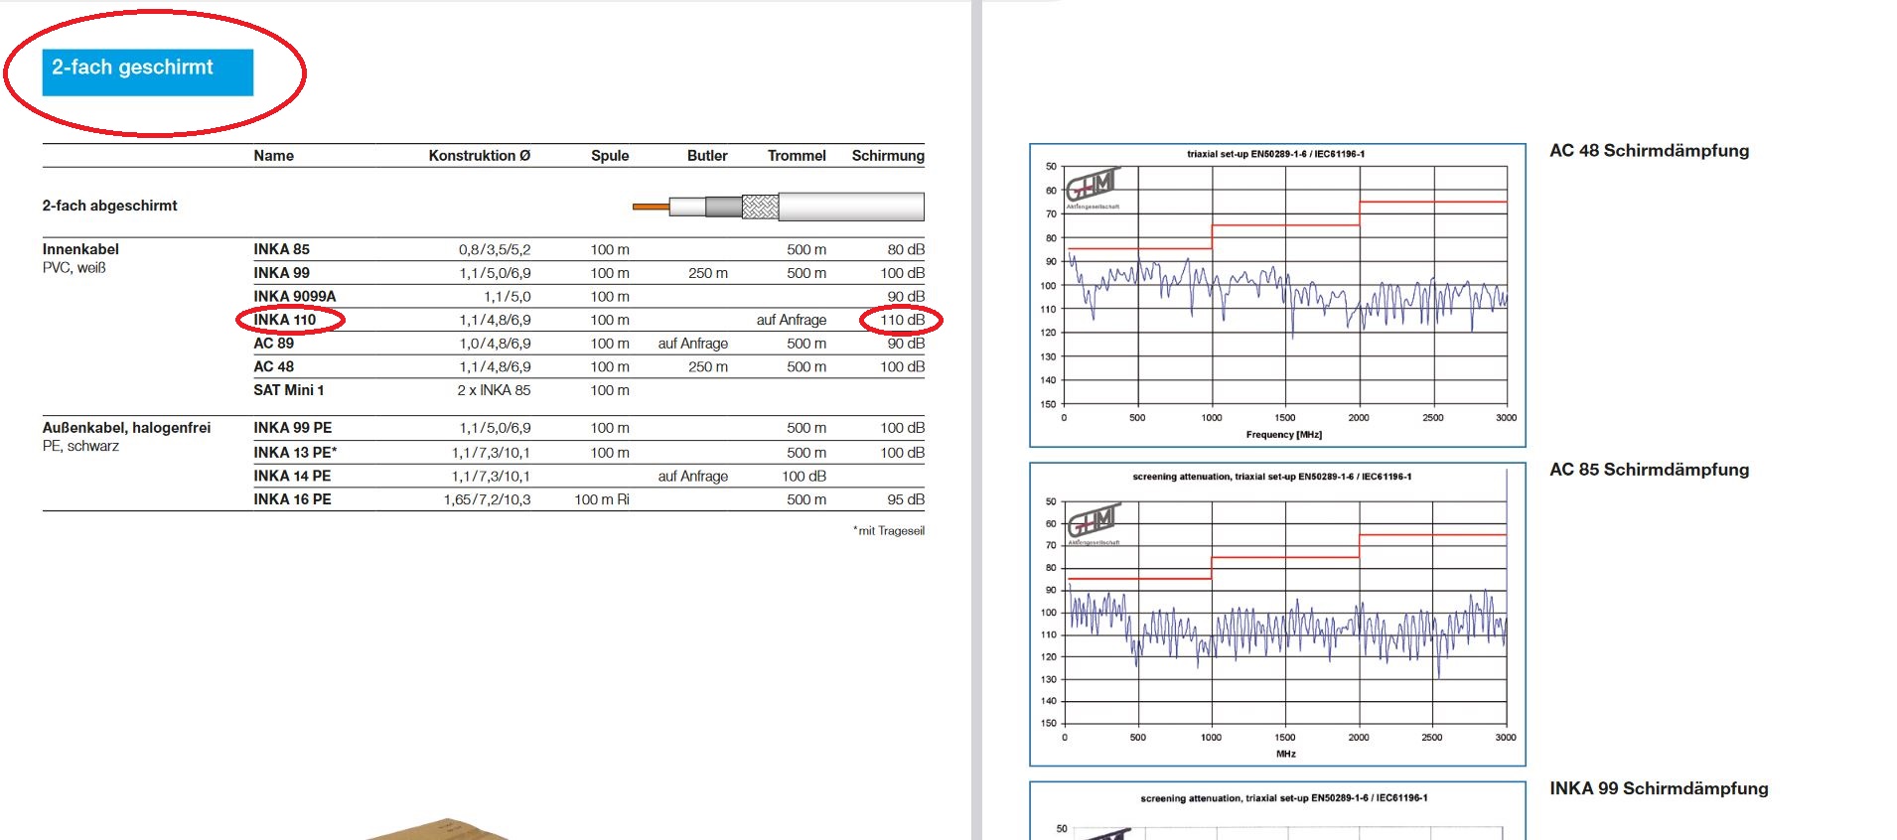
Task: Click the "Außenkabel, halogenfrei" section label
Action: pyautogui.click(x=126, y=428)
